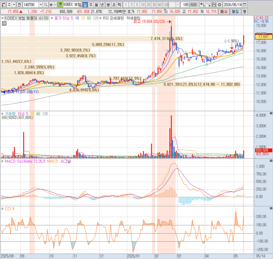Click the add candlestick chart icon
The image size is (273, 259).
(202, 5)
